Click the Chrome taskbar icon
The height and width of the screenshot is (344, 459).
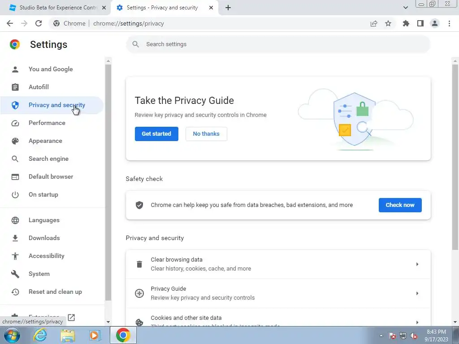click(123, 335)
